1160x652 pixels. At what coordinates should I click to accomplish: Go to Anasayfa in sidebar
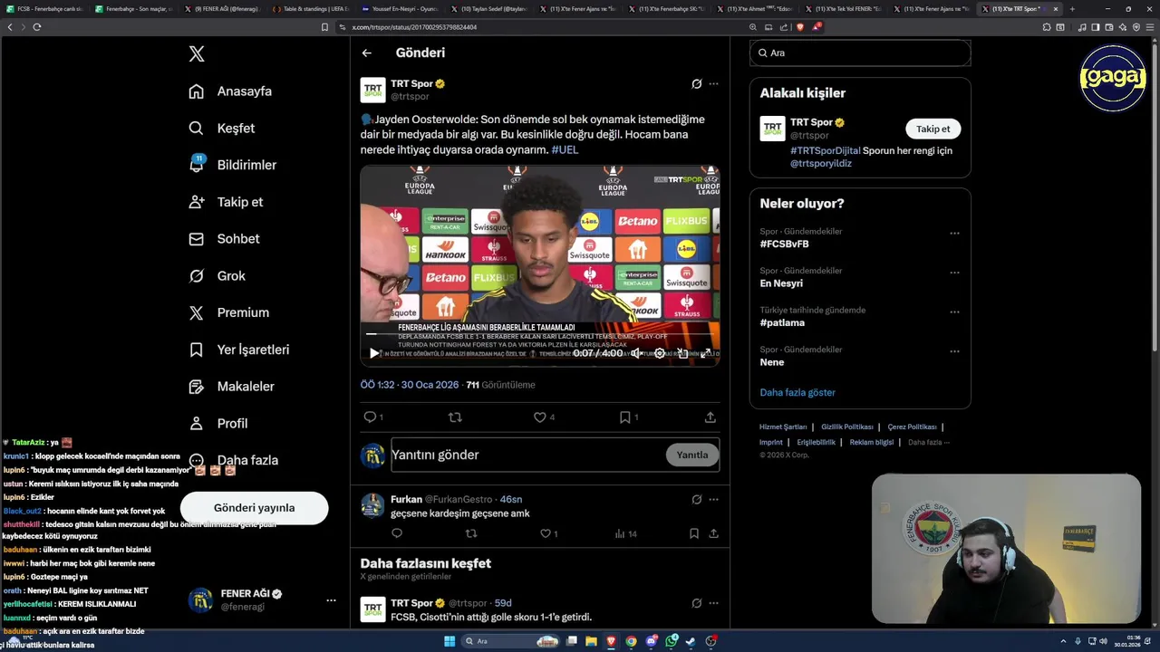pyautogui.click(x=230, y=91)
